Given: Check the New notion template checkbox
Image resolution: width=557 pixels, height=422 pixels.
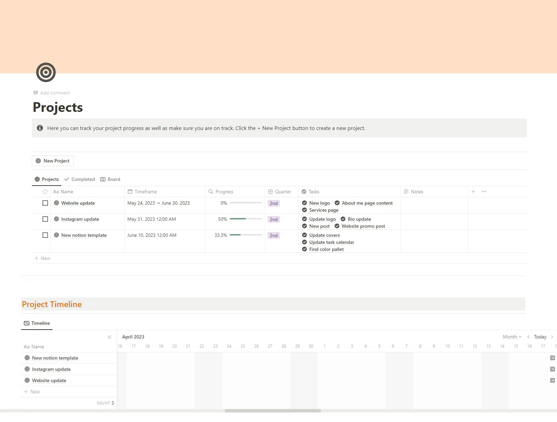Looking at the screenshot, I should point(45,235).
